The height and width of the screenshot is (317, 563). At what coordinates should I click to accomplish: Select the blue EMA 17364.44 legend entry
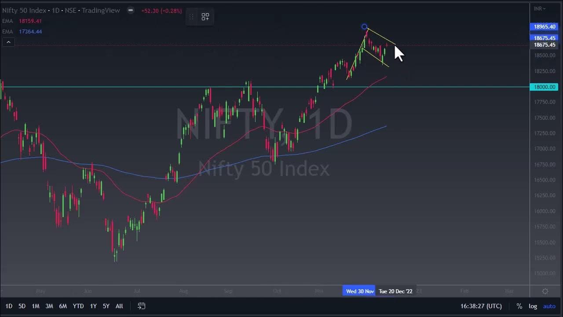pyautogui.click(x=22, y=32)
